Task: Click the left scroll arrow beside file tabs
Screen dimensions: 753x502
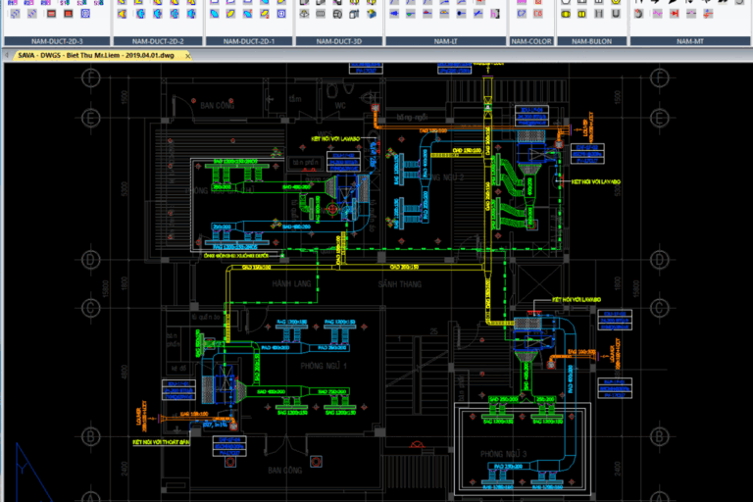Action: 7,55
